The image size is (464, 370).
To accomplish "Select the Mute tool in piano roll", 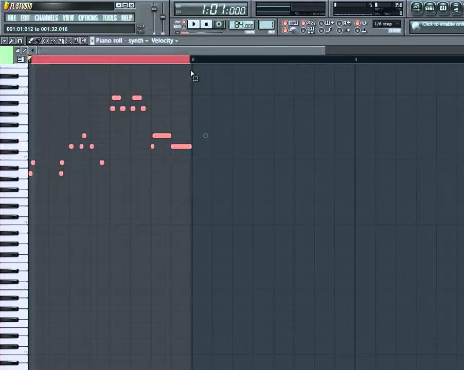I will (53, 41).
